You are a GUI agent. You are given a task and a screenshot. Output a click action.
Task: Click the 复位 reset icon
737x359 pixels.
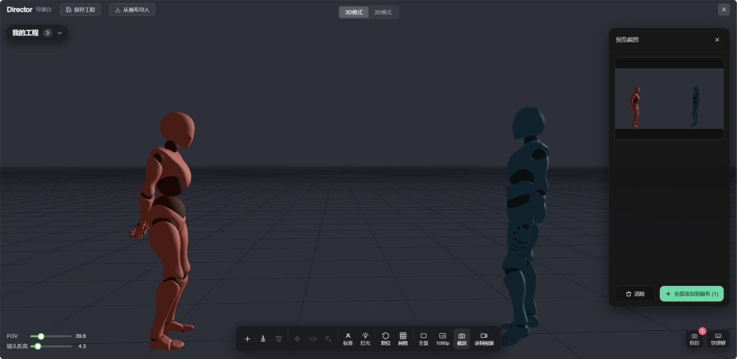point(386,339)
